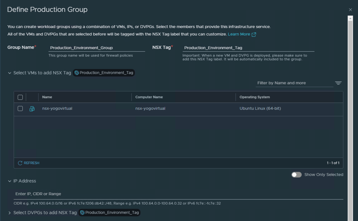
Task: Collapse the IP Address section
Action: [9, 181]
